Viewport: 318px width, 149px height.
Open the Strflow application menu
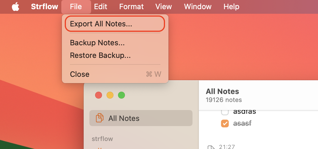click(x=44, y=7)
